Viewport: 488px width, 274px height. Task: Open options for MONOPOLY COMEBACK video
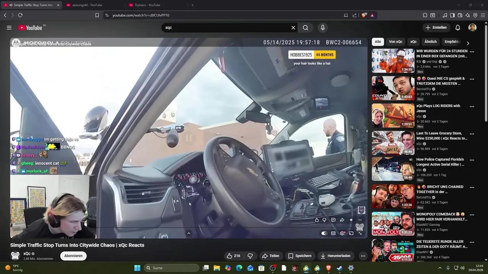(472, 215)
